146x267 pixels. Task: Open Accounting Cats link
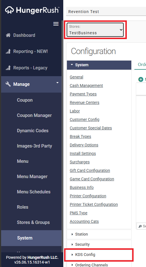tap(84, 222)
